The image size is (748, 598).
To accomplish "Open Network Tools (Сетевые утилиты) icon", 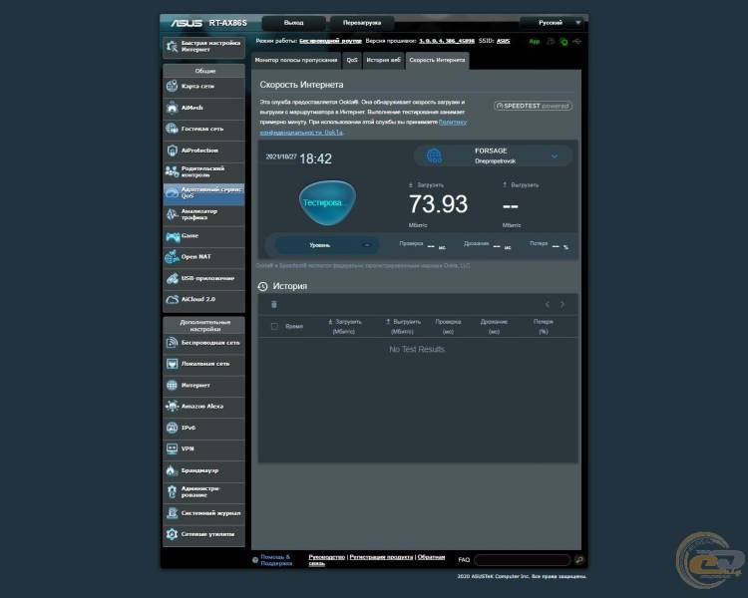I will click(x=172, y=534).
